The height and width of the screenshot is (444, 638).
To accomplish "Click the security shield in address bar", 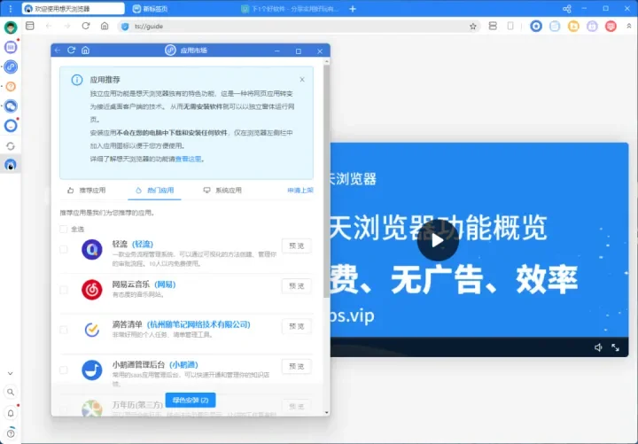I will pyautogui.click(x=125, y=27).
